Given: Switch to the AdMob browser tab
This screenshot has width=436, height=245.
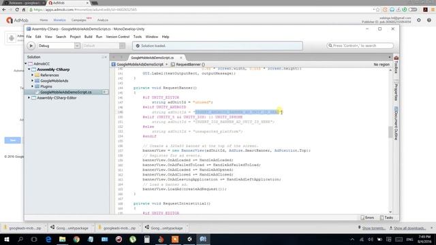Looking at the screenshot, I should pyautogui.click(x=68, y=3).
